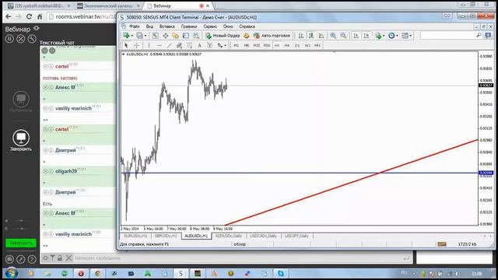Expand the Periods clock dropdown
Viewport: 498px width, 280px height.
pos(397,36)
